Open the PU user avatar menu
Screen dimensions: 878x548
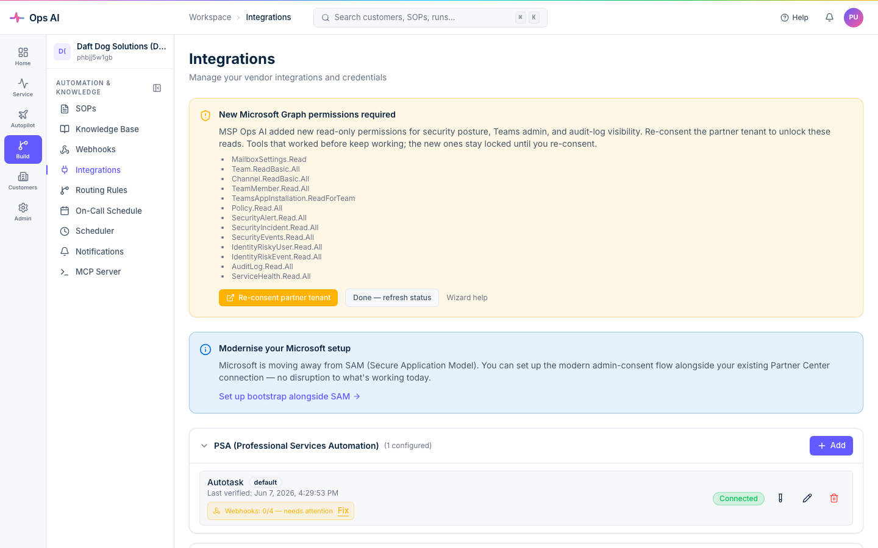pos(853,18)
